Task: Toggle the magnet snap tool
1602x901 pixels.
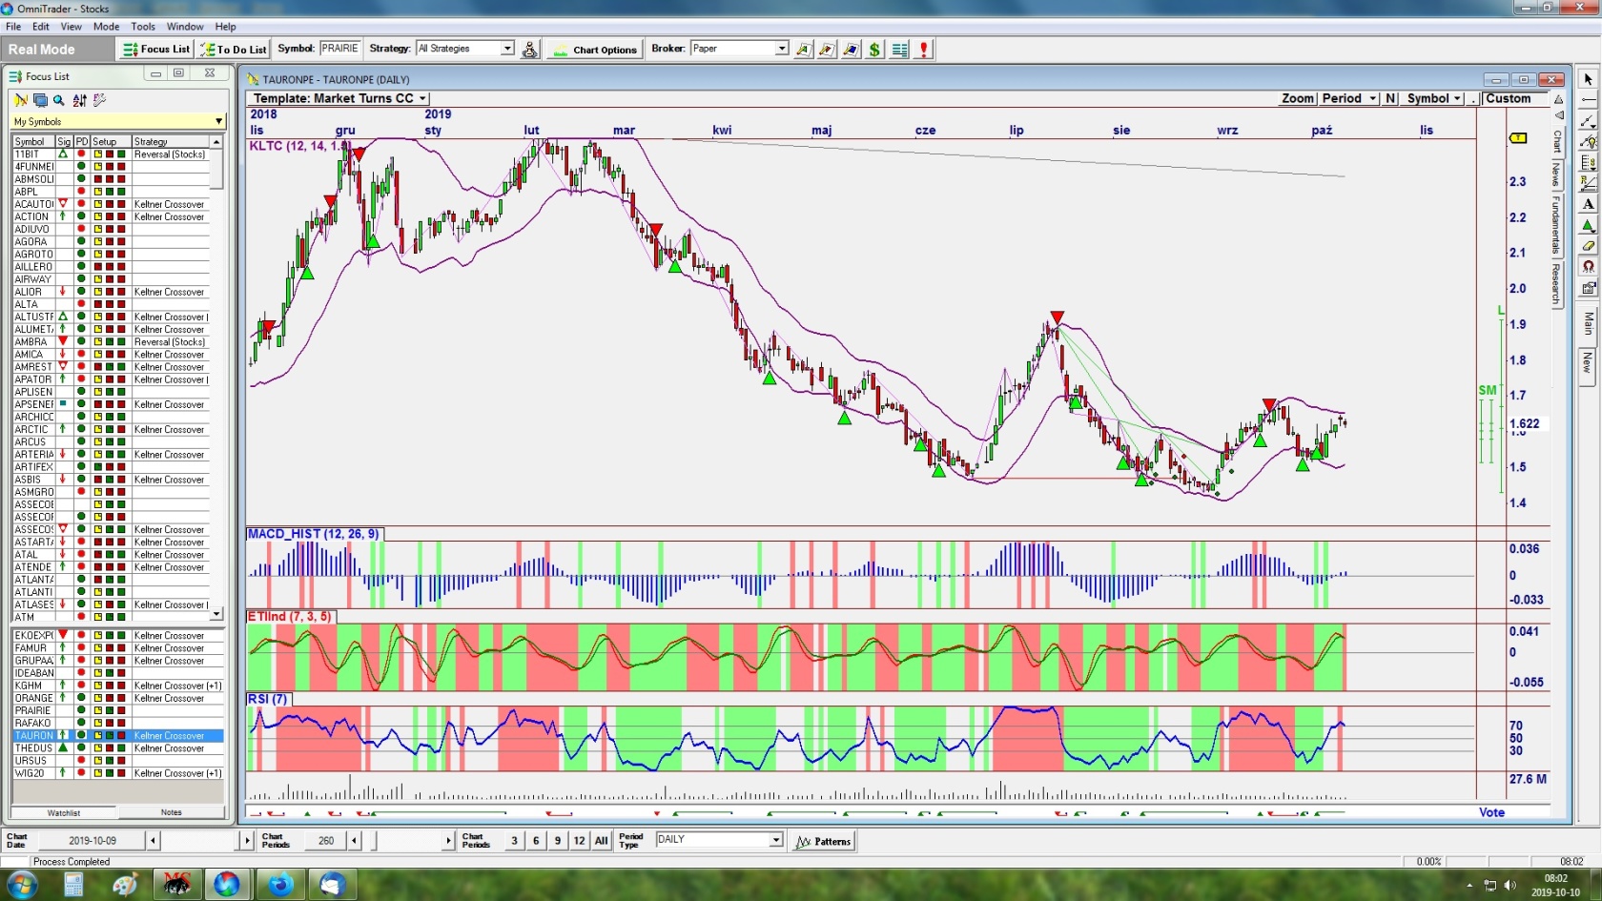Action: [x=1588, y=267]
